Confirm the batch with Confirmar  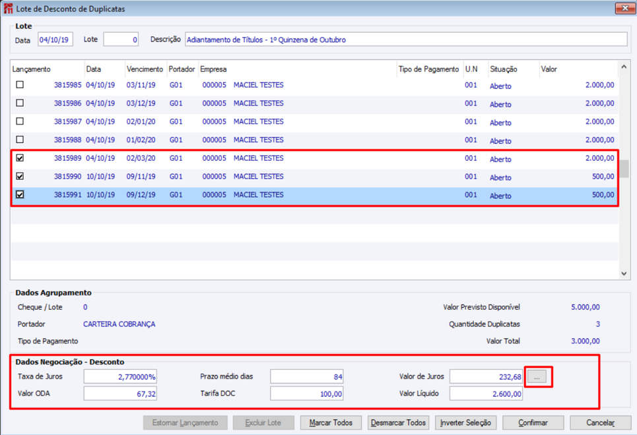[x=533, y=422]
